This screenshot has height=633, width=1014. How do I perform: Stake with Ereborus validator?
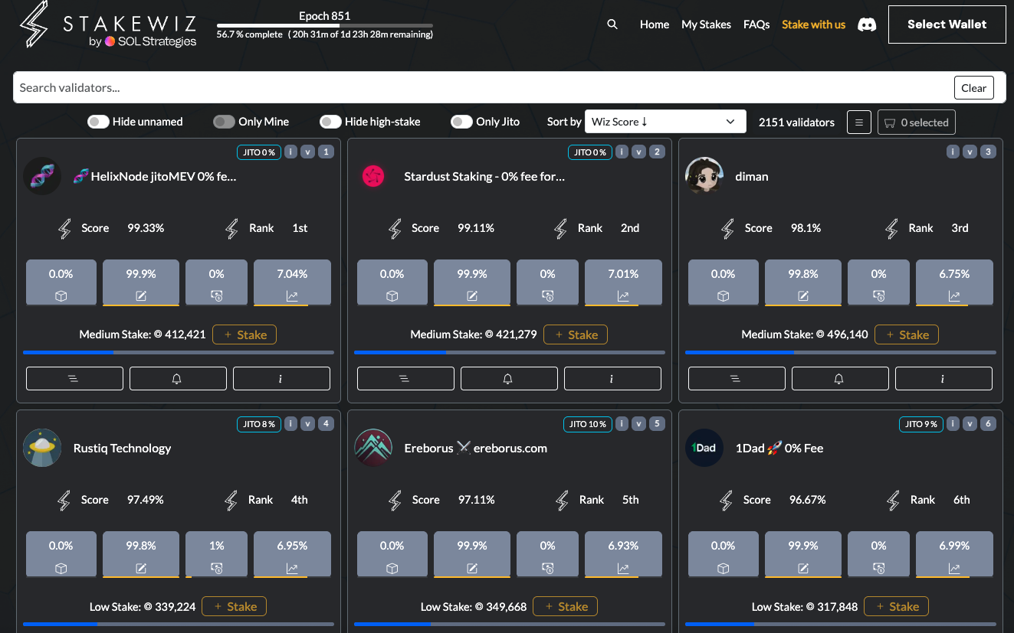565,606
